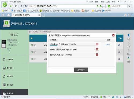Check the second VID row checkbox
Screen dimensions: 134x99
click(x=32, y=52)
